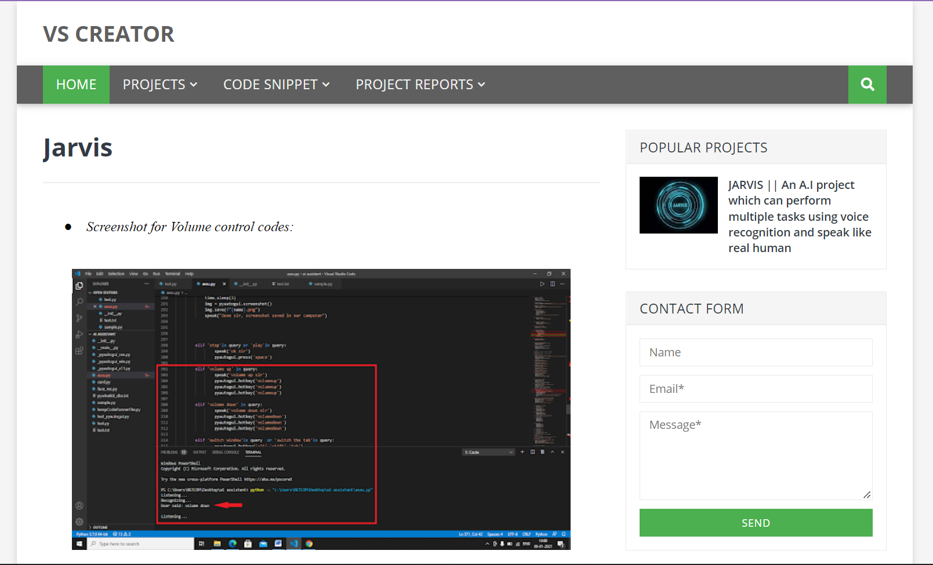Submit the contact form with SEND
This screenshot has height=565, width=933.
coord(756,523)
